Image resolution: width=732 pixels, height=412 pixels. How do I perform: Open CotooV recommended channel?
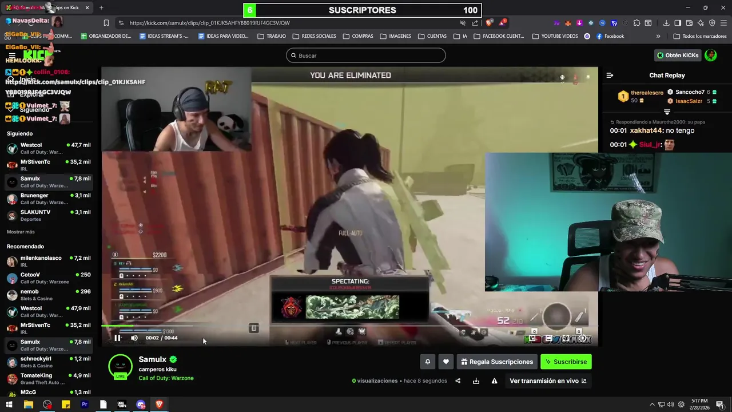[49, 278]
